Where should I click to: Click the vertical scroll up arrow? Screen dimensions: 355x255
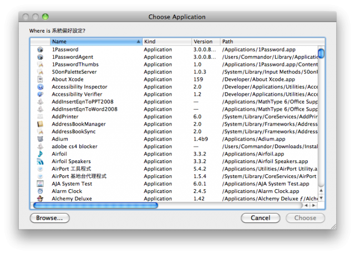(x=321, y=191)
